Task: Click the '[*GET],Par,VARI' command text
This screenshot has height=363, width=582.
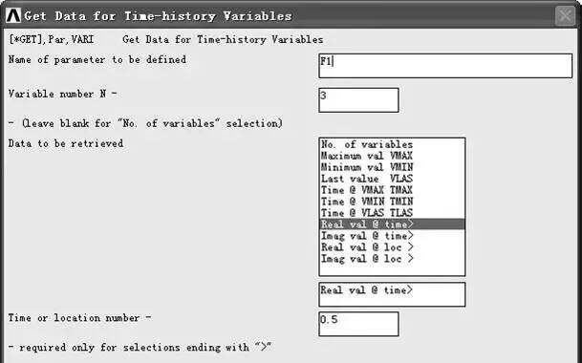Action: pyautogui.click(x=52, y=39)
